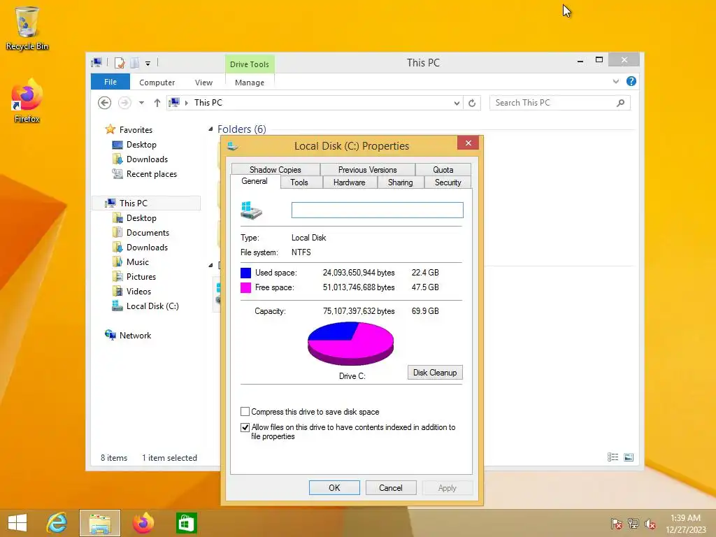Switch to the Tools tab
This screenshot has height=537, width=716.
pyautogui.click(x=299, y=182)
